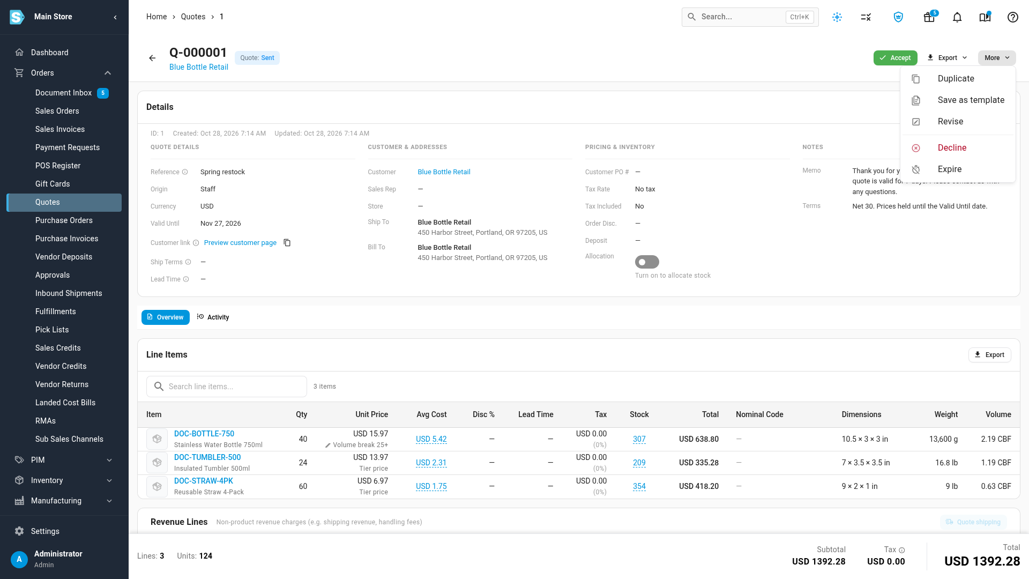Focus the Search line items field

(x=227, y=387)
